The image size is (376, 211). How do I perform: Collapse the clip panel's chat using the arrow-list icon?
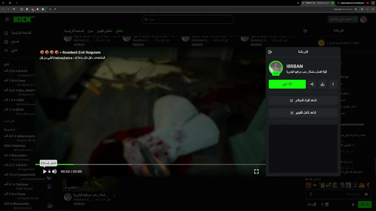point(270,52)
